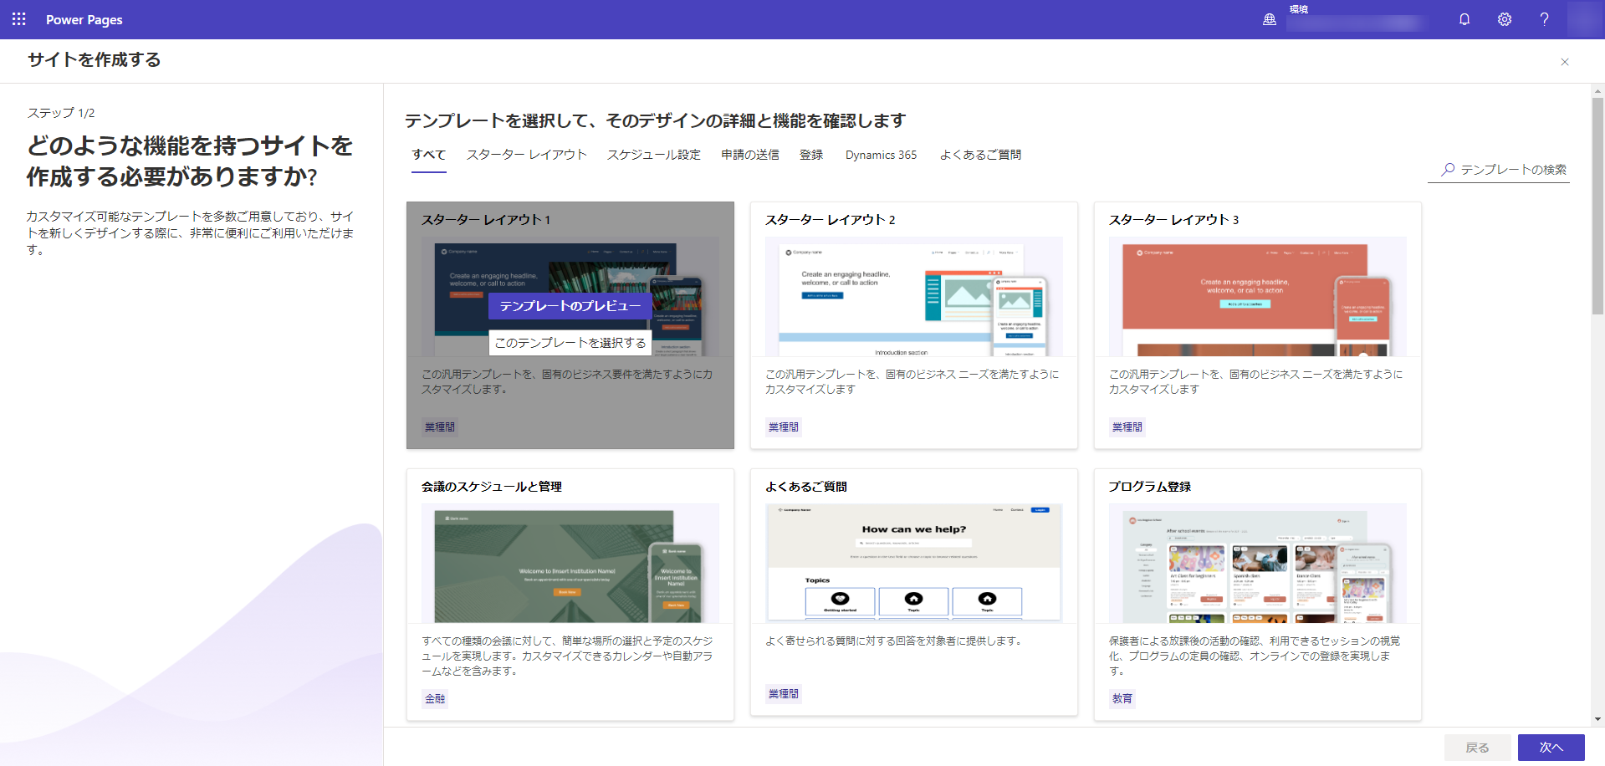Click the よくあるご質問 card description
Viewport: 1605px width, 766px height.
tap(894, 641)
